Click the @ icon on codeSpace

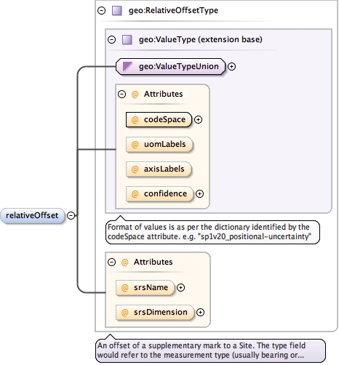[135, 119]
